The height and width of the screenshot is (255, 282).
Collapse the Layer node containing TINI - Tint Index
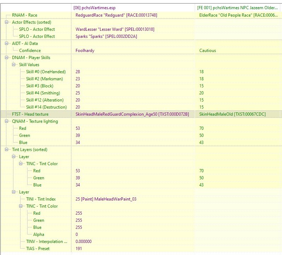point(13,192)
